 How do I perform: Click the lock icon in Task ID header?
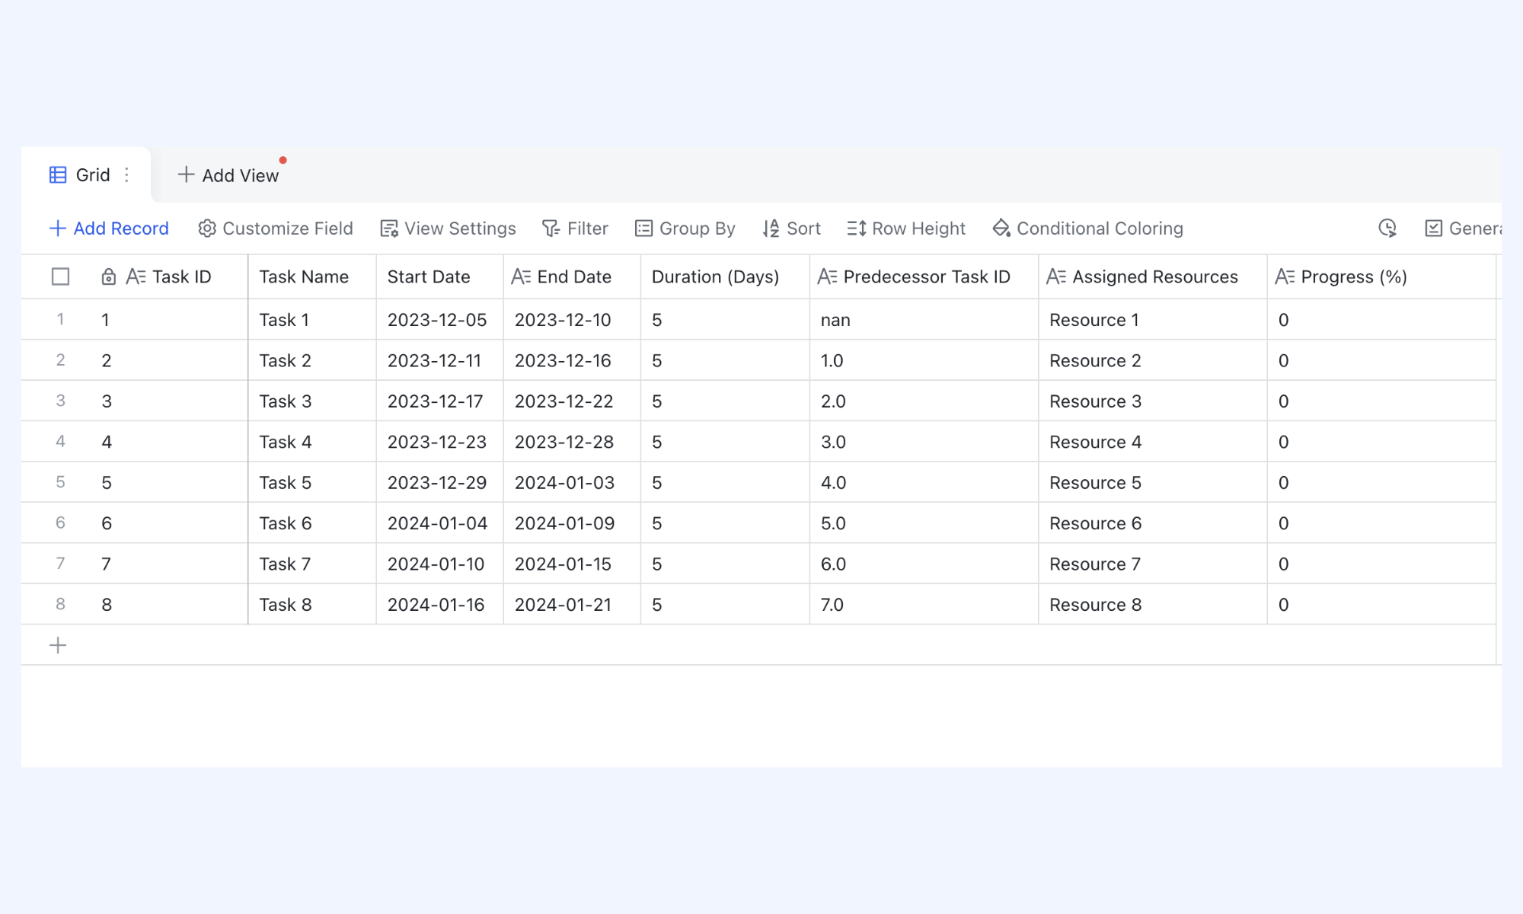click(109, 276)
